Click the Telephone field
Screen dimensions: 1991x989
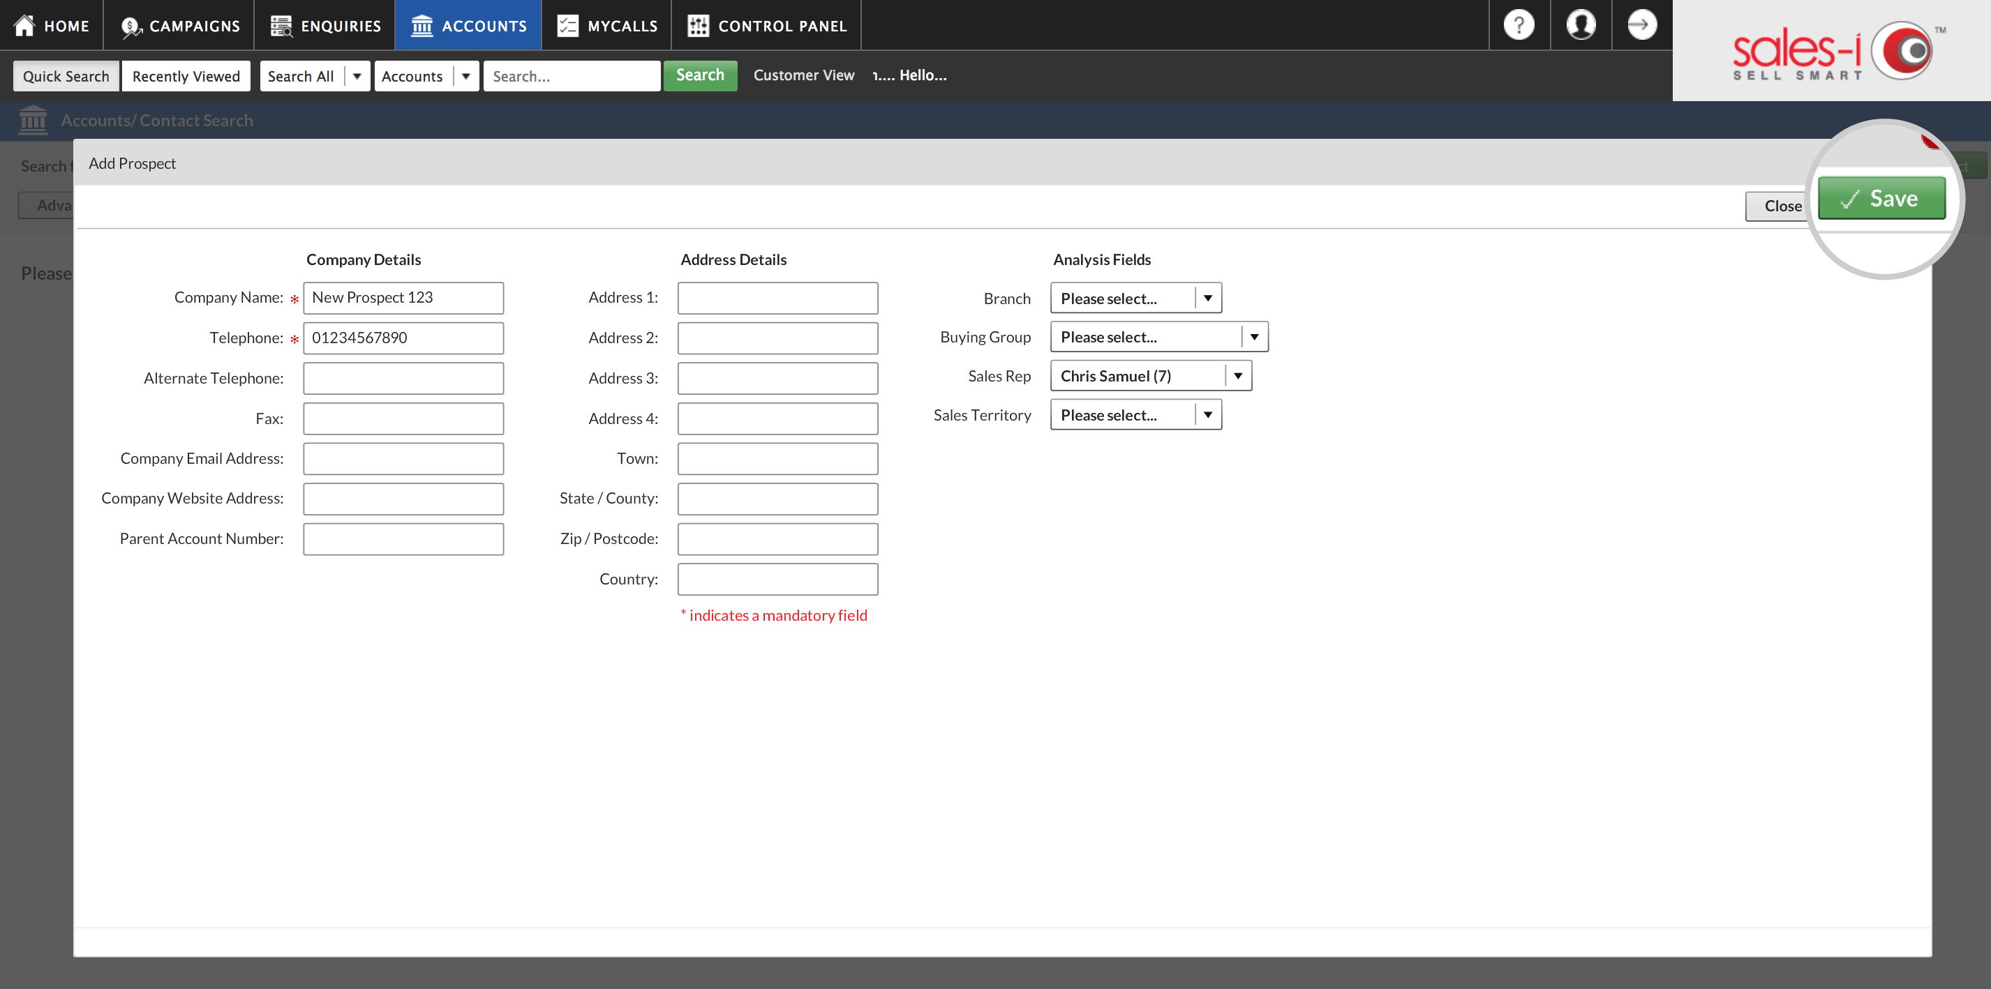coord(403,338)
